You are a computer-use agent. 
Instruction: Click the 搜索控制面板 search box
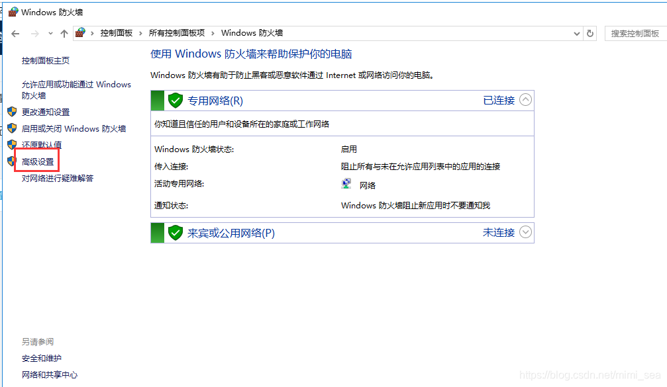635,34
